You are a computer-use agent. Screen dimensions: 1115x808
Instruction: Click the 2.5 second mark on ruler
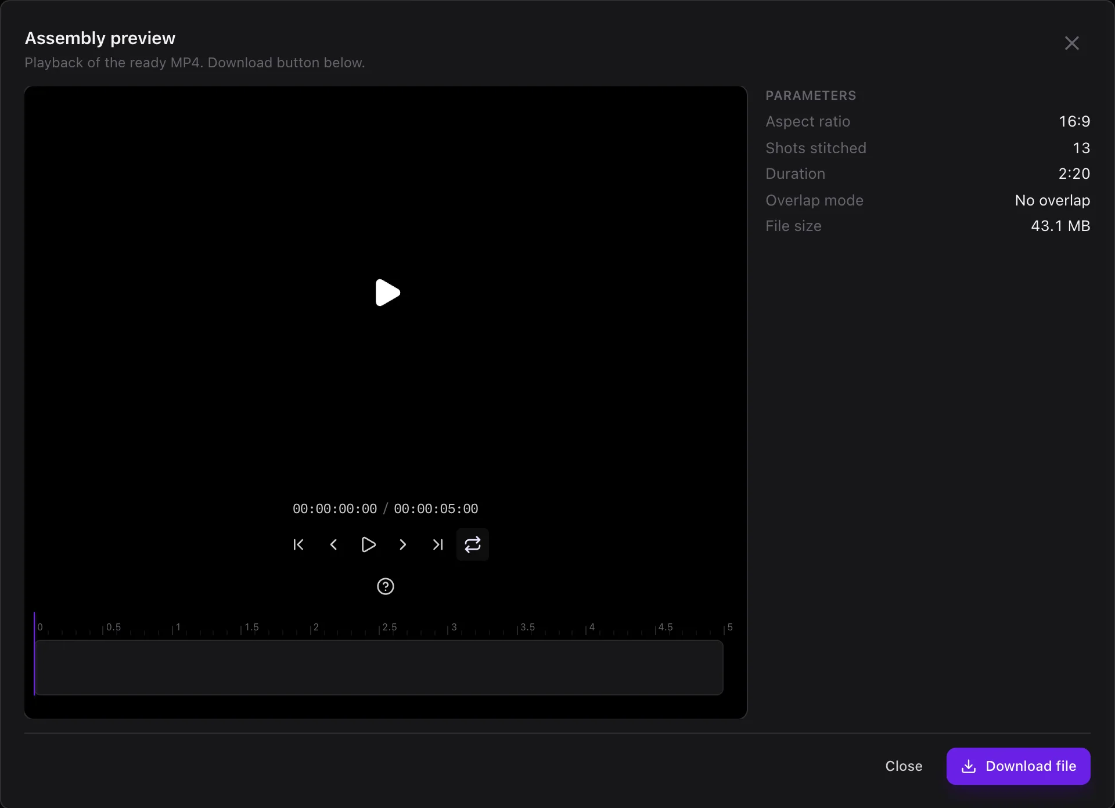pyautogui.click(x=389, y=627)
